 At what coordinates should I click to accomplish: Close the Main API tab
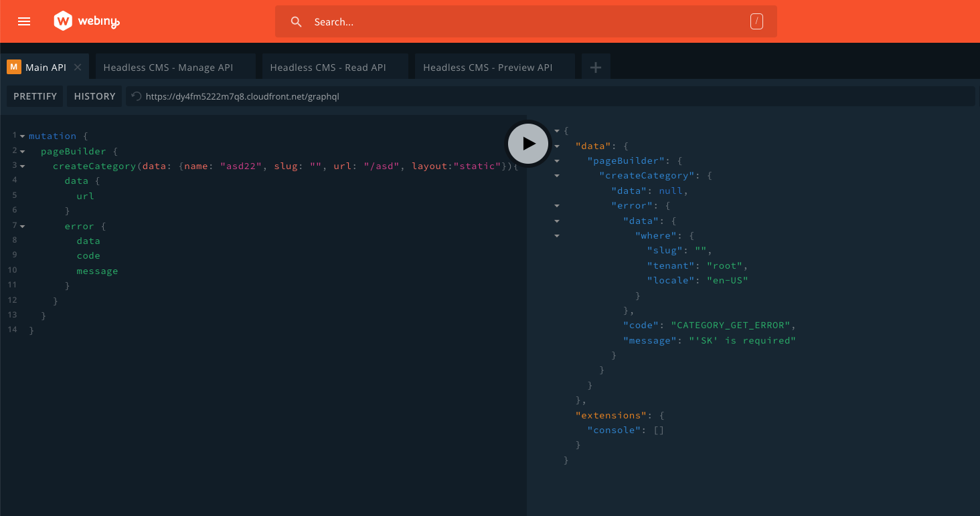coord(78,68)
